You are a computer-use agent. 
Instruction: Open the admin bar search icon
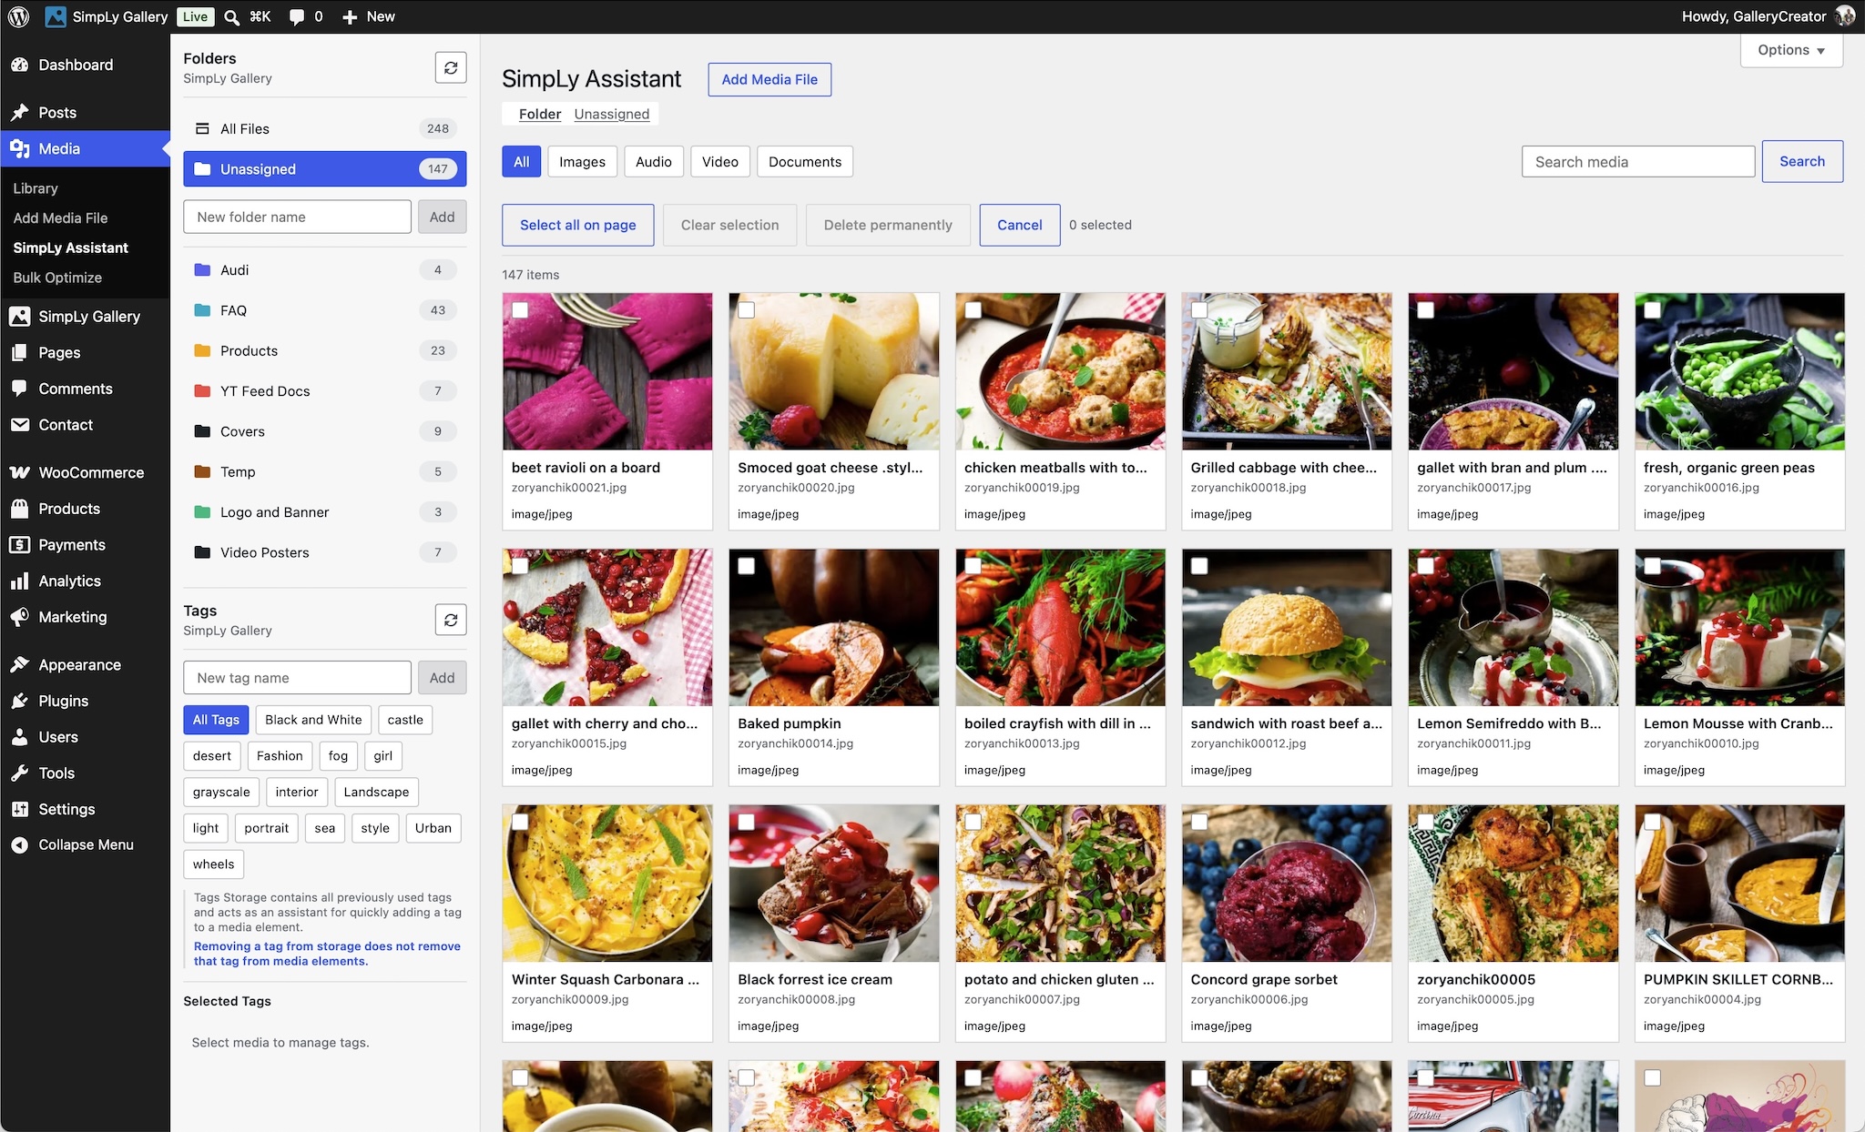232,16
